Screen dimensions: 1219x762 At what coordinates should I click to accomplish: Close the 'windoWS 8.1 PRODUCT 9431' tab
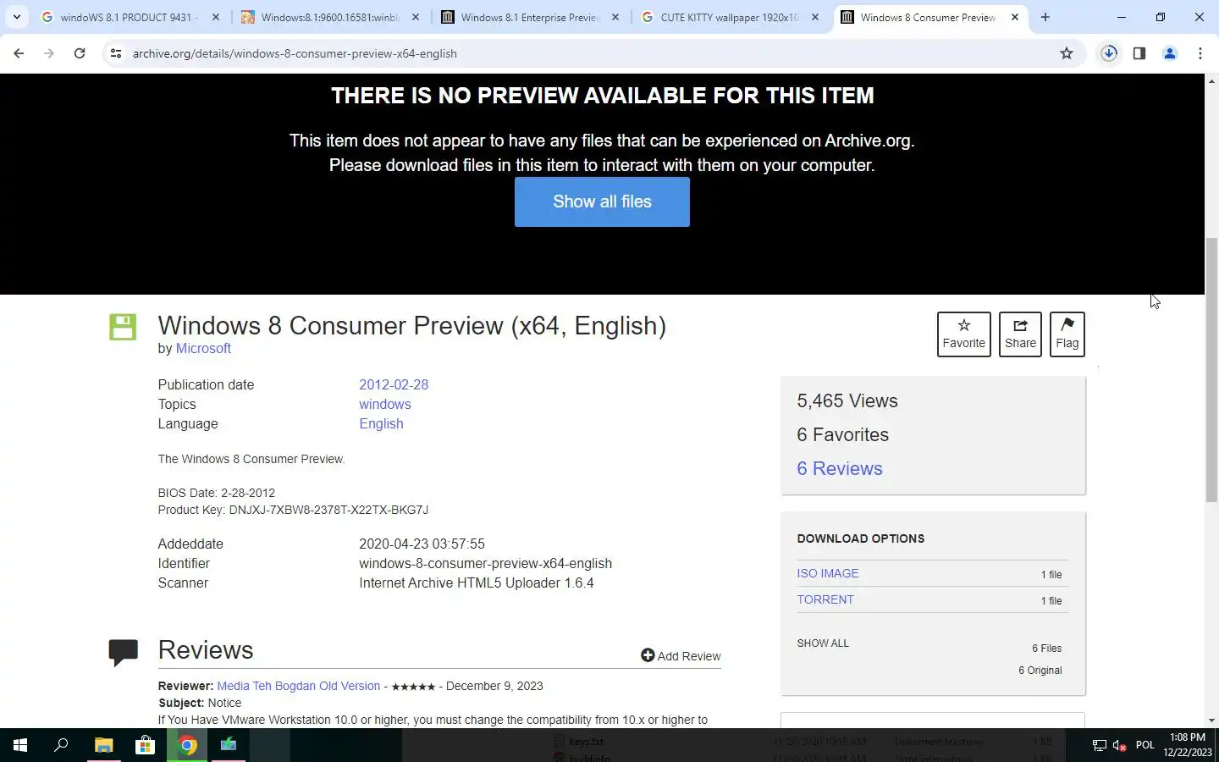tap(216, 17)
